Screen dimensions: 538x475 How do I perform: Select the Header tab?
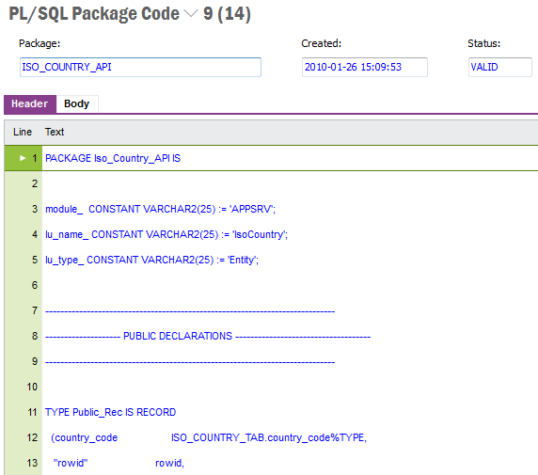[x=30, y=103]
